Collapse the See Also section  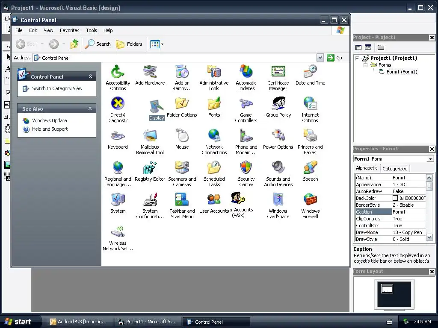90,108
